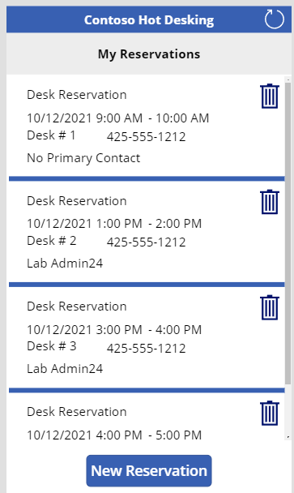Click Lab Admin24 under Desk # 2

pos(65,264)
